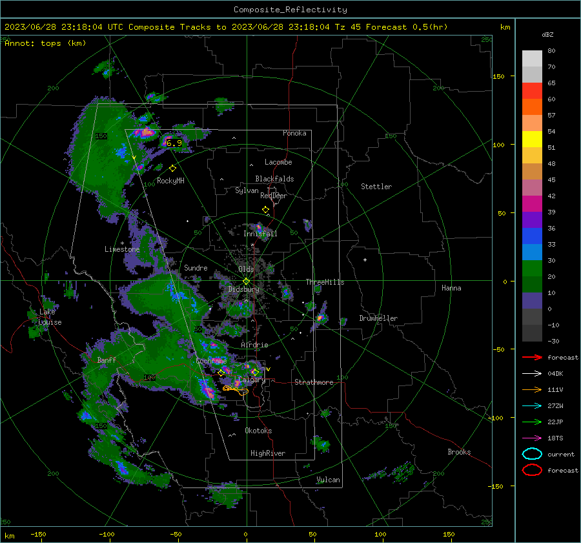Click the green 22JP arrow legend icon
581x543 pixels.
click(x=532, y=422)
